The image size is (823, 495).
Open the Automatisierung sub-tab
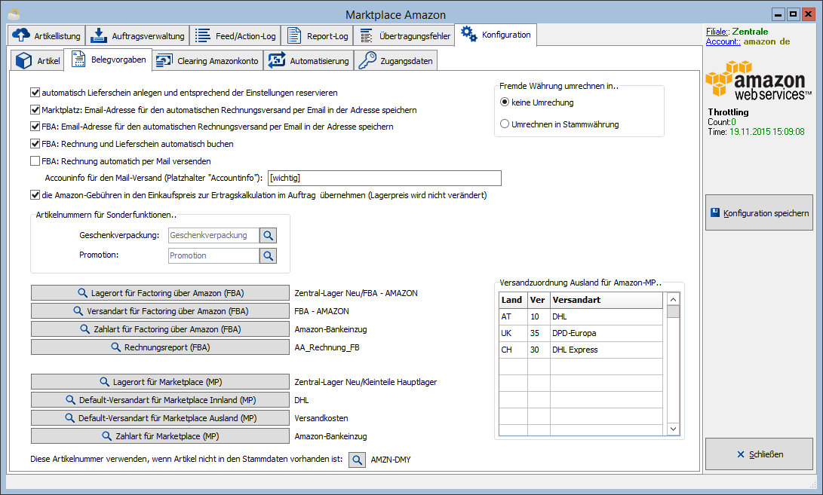click(x=308, y=61)
